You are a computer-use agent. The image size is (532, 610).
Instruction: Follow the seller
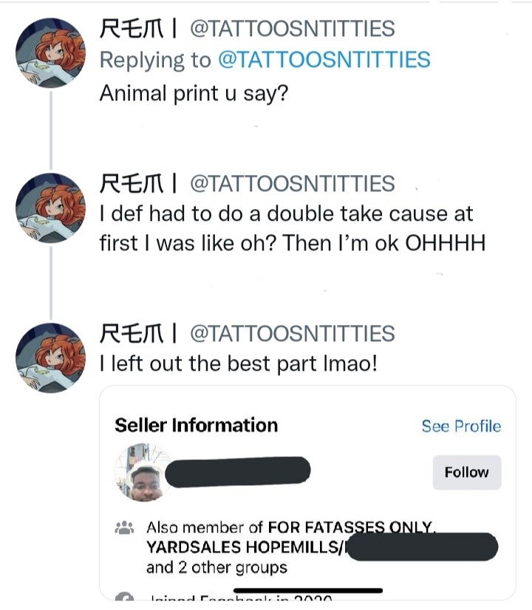pos(467,473)
